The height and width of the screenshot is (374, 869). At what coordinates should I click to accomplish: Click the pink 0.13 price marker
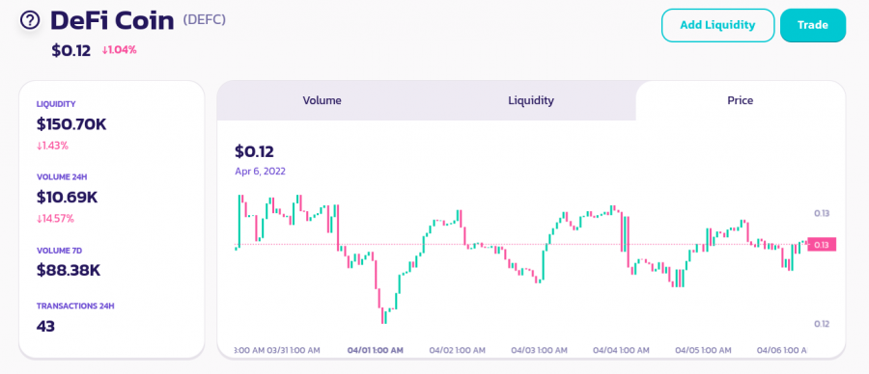822,245
